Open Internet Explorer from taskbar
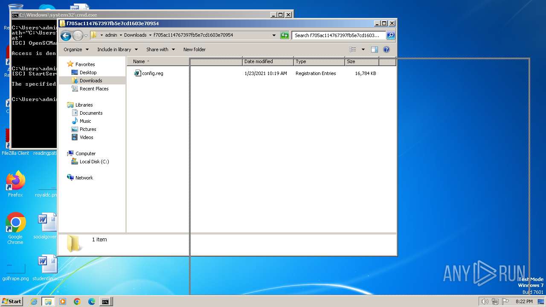Viewport: 546px width, 307px height. click(x=34, y=301)
